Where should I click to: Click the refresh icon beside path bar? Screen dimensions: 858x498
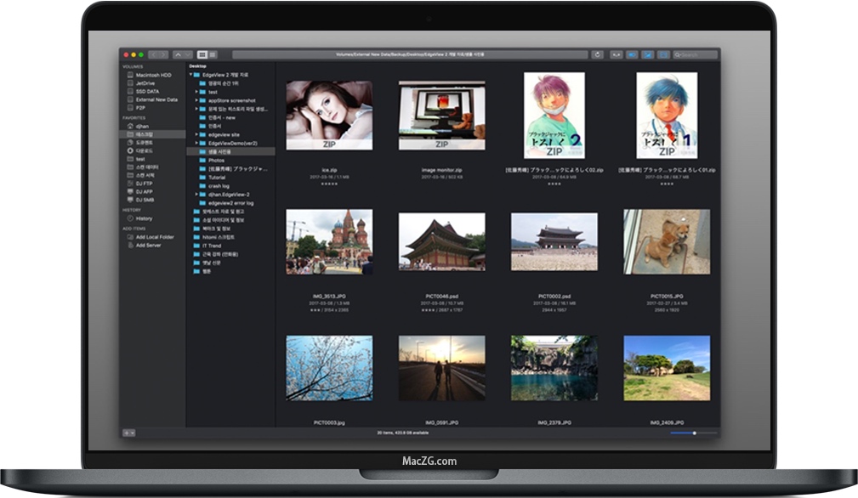597,54
